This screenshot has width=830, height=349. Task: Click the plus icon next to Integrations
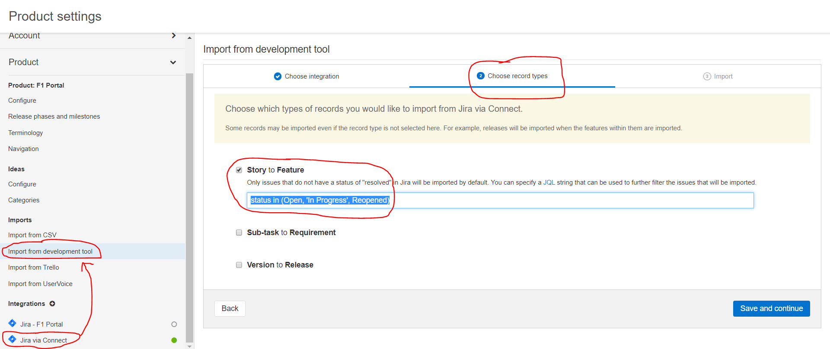tap(52, 304)
